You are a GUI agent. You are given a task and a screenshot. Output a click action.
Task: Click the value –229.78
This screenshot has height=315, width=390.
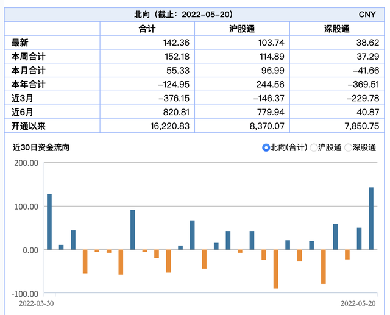(x=363, y=98)
